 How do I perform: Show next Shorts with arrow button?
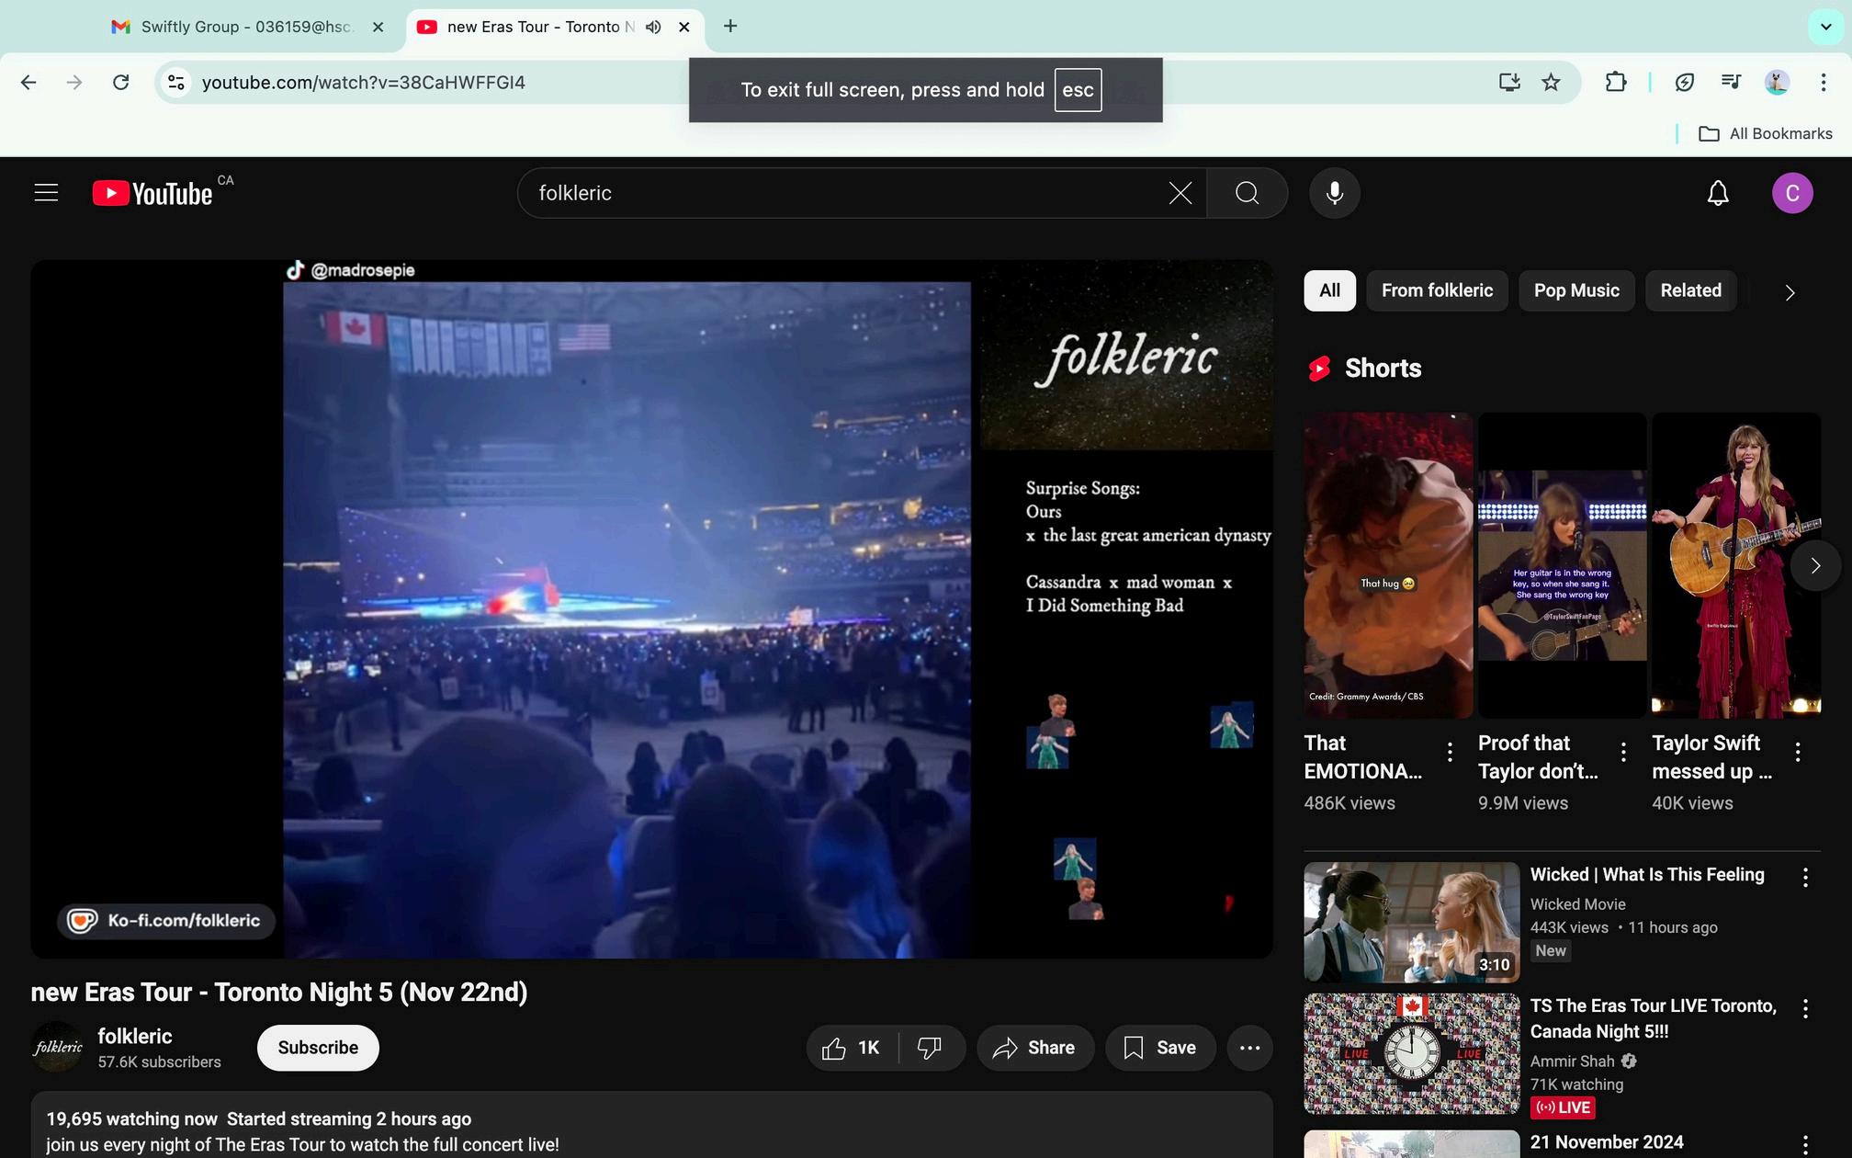[x=1814, y=565]
